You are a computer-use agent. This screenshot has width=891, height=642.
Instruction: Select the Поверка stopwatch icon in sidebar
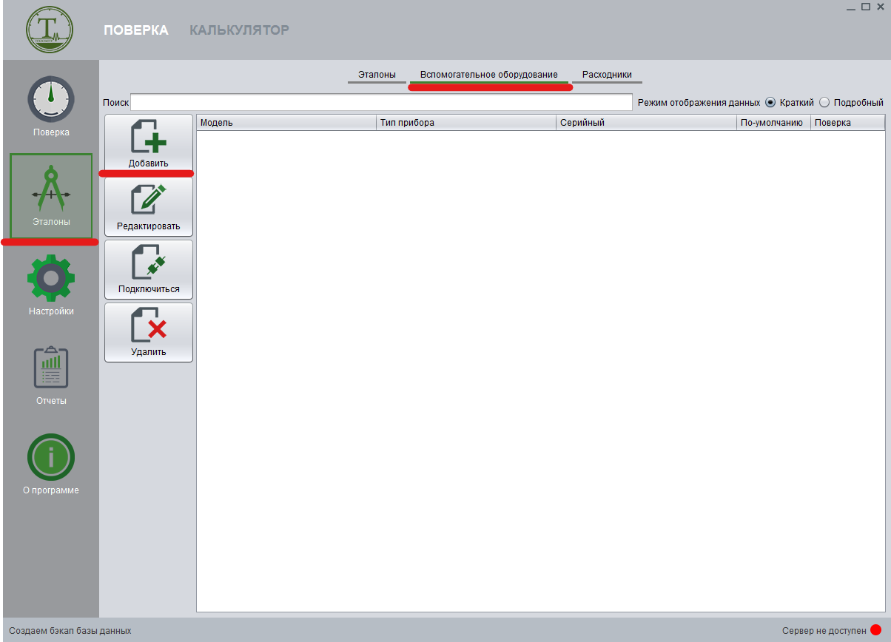(x=50, y=98)
